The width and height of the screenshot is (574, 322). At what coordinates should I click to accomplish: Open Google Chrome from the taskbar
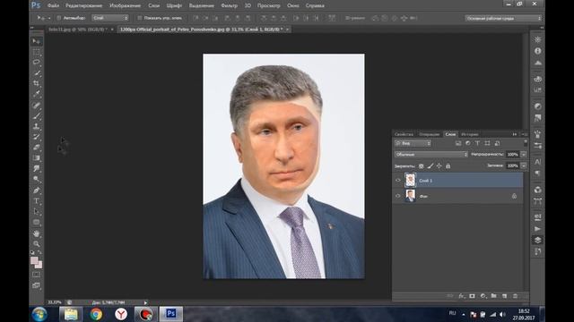tap(96, 314)
